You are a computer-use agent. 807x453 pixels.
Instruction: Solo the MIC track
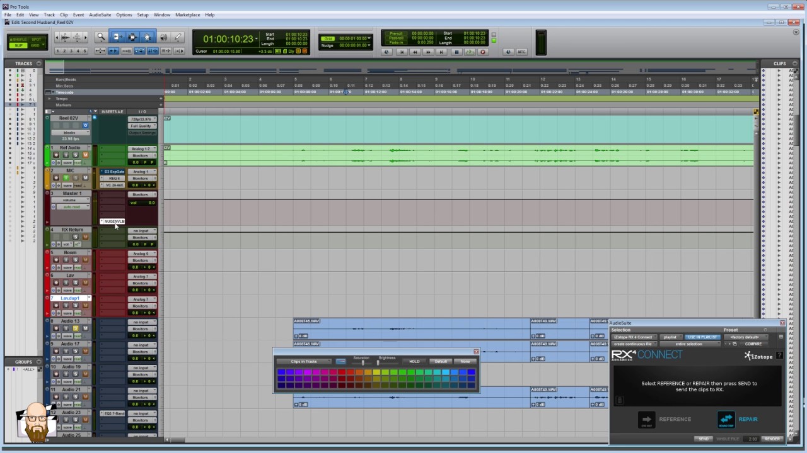tap(76, 177)
